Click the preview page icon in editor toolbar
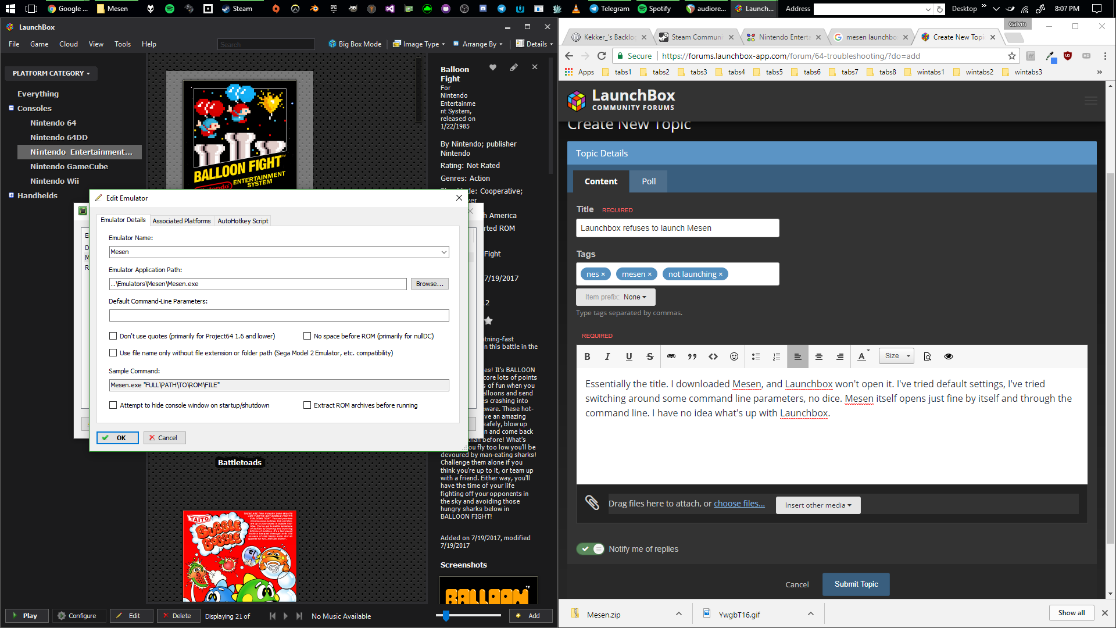Image resolution: width=1116 pixels, height=628 pixels. [928, 356]
